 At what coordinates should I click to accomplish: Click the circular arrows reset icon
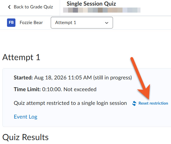[x=134, y=103]
